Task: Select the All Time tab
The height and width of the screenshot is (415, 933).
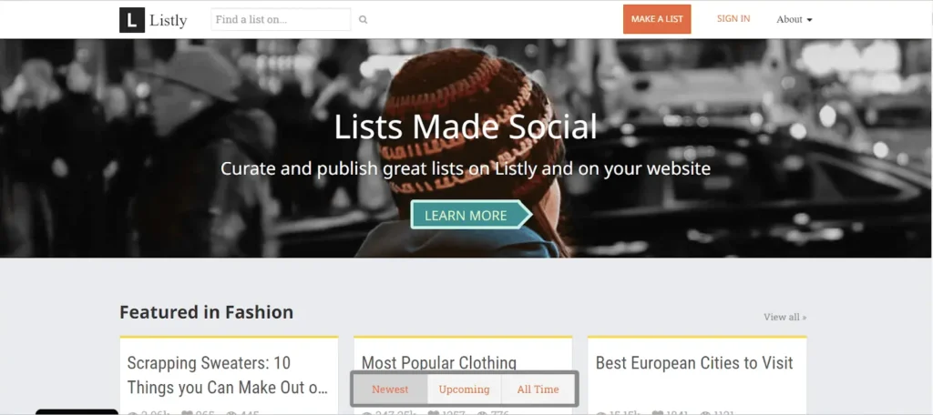Action: point(538,390)
